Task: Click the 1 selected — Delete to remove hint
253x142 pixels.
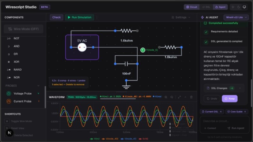Action: [x=68, y=84]
